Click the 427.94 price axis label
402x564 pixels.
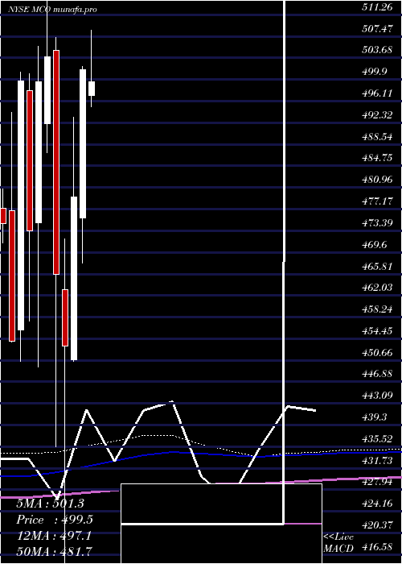[x=377, y=482]
